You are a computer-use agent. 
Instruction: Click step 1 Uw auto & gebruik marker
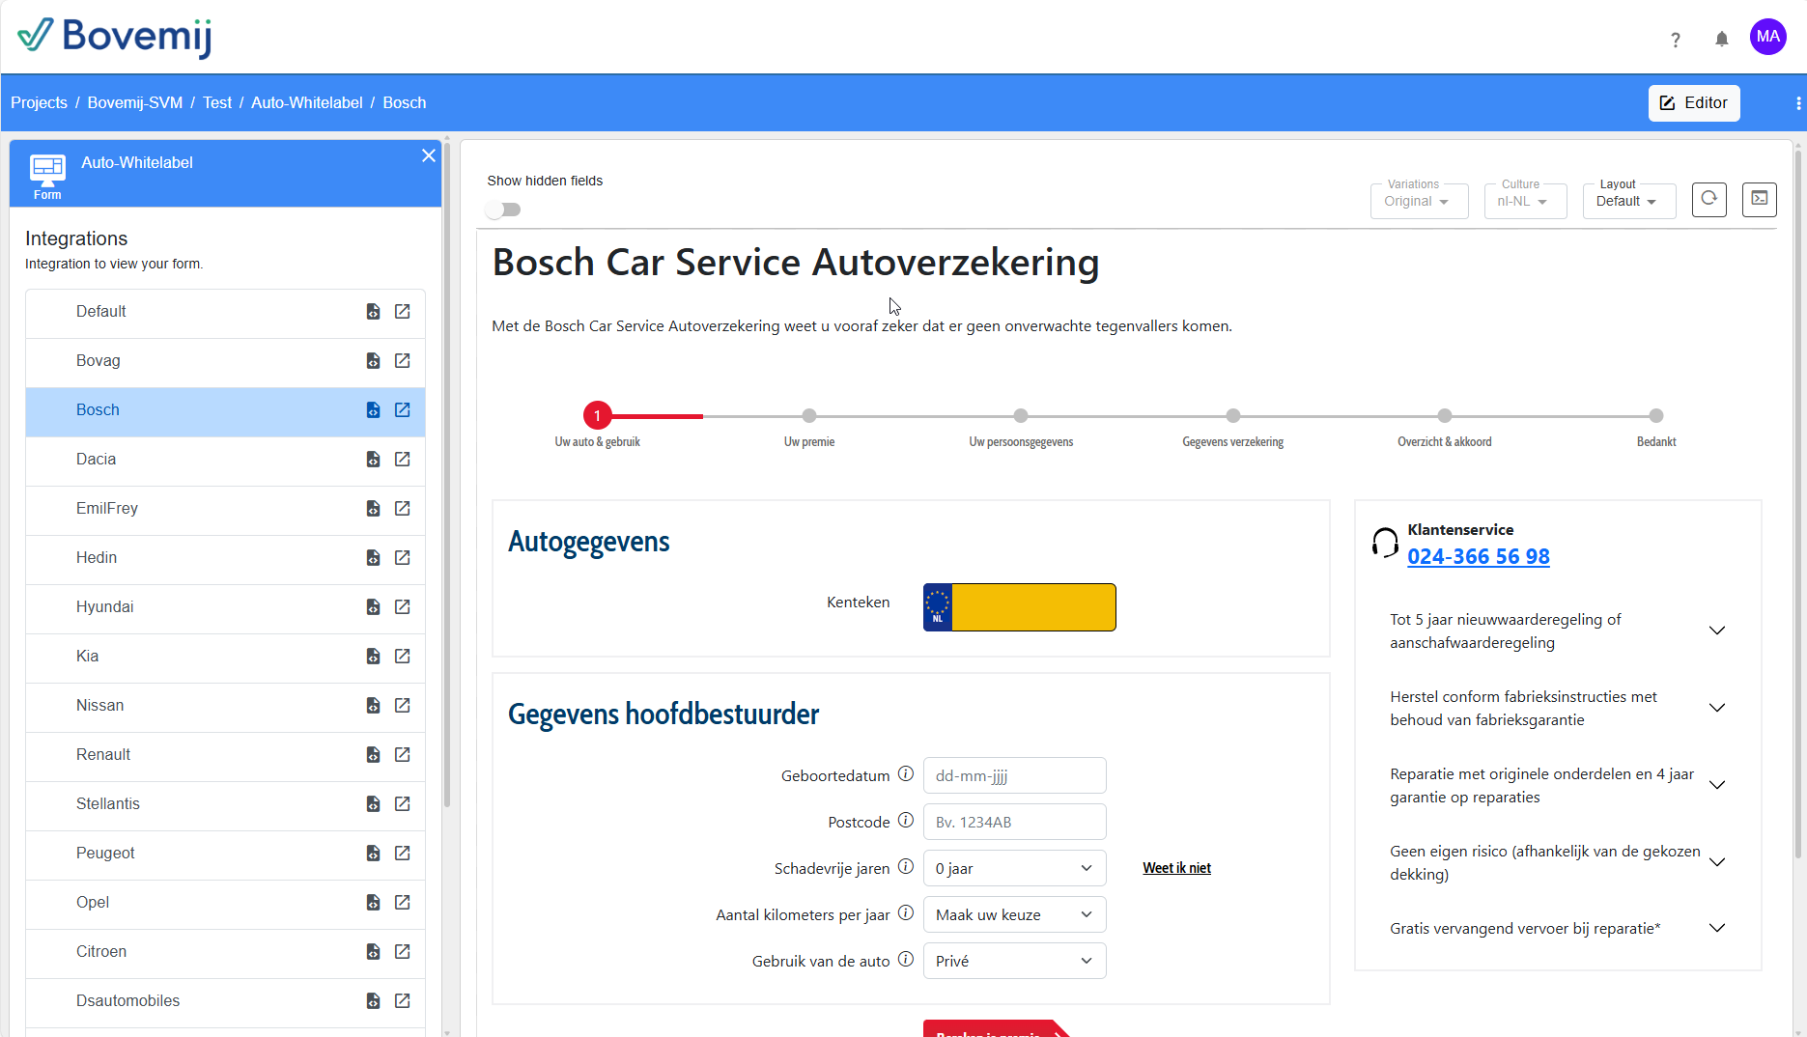(x=597, y=416)
